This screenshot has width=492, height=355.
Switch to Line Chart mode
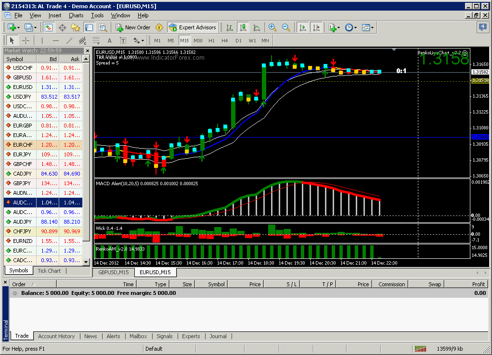257,27
